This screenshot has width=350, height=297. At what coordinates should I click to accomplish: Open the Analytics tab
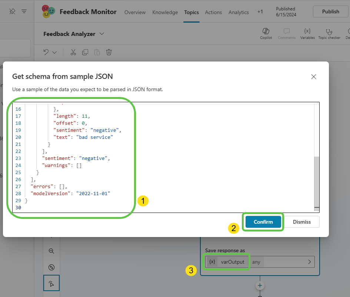pyautogui.click(x=239, y=12)
